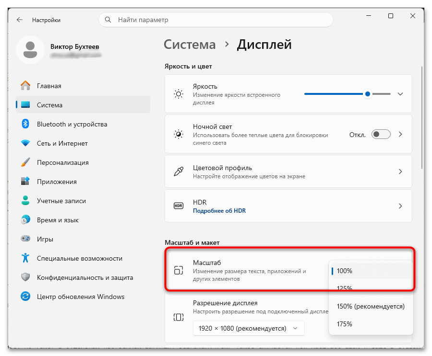
Task: Open the 1920 × 1080 resolution dropdown
Action: 249,328
